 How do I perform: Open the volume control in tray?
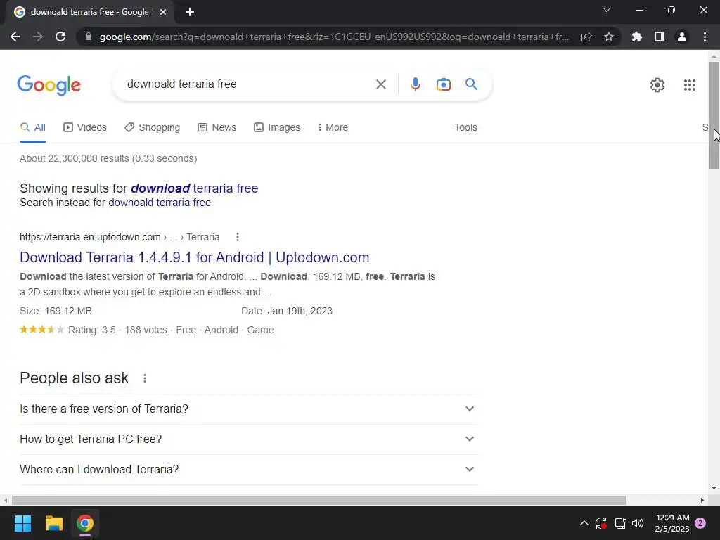tap(637, 523)
